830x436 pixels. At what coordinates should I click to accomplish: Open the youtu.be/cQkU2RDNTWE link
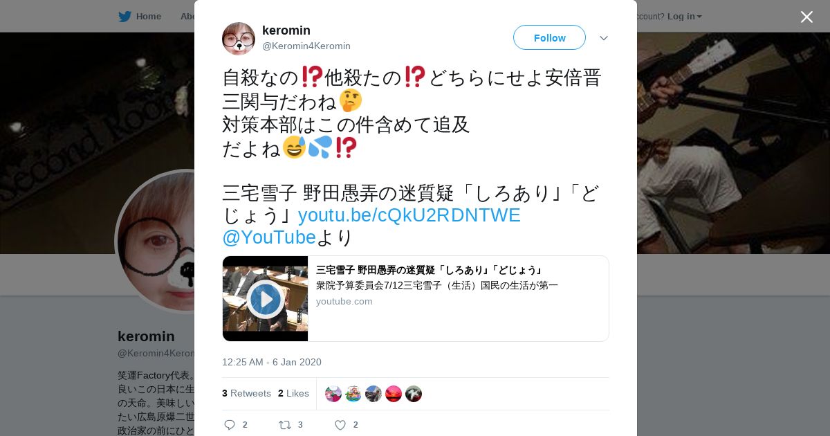tap(409, 215)
